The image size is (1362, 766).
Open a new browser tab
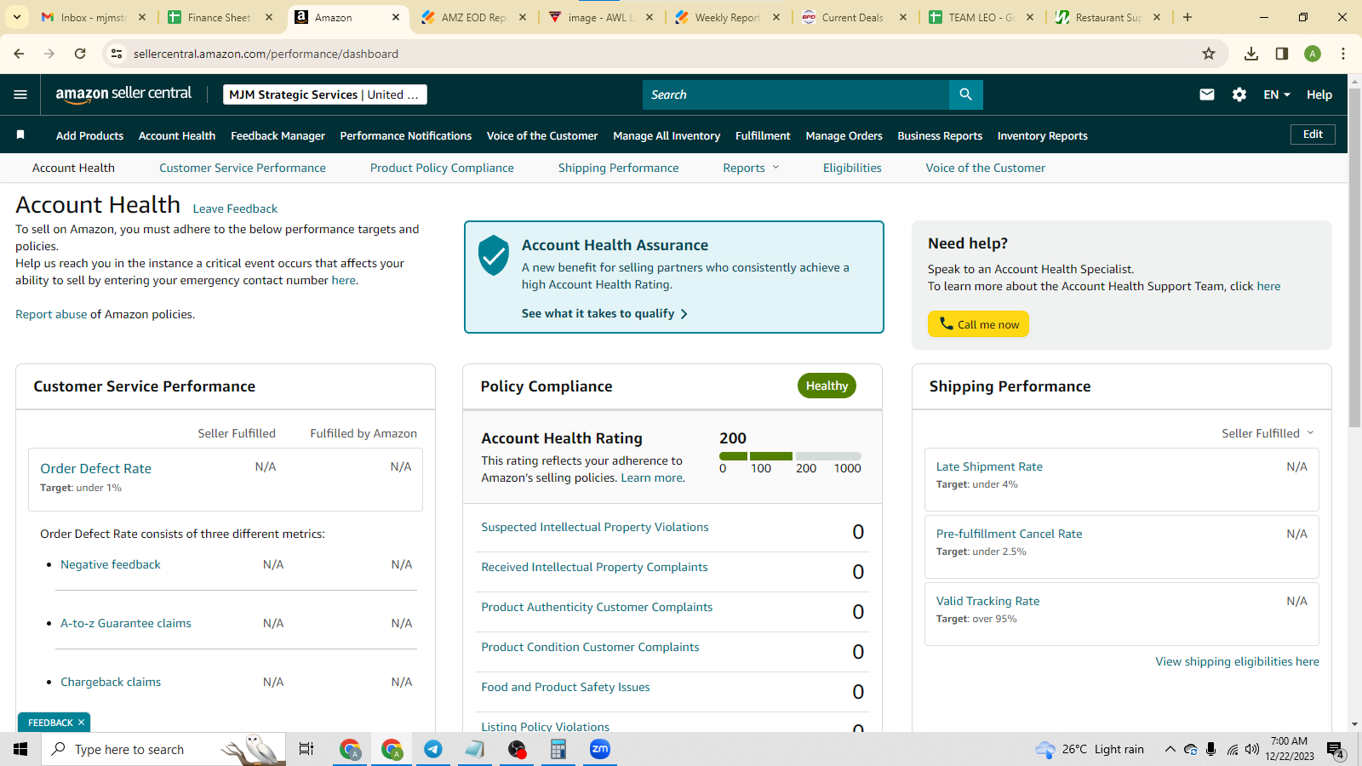tap(1187, 17)
